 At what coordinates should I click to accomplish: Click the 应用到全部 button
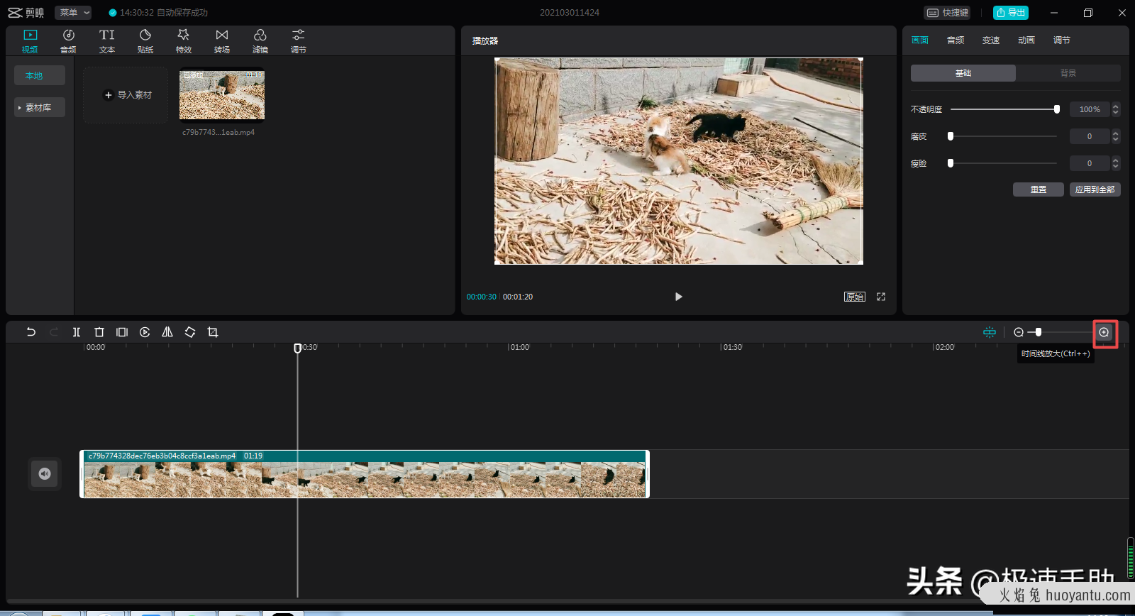pos(1095,189)
